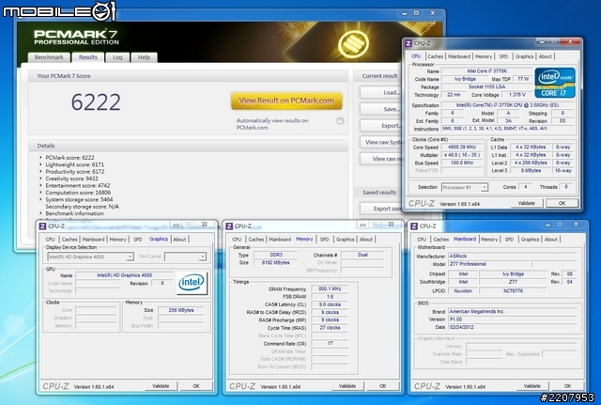Open the Log tab in PCMark 7
The width and height of the screenshot is (601, 405).
117,57
